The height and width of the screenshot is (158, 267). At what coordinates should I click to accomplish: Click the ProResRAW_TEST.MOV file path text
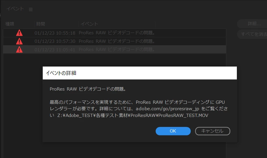pos(133,115)
